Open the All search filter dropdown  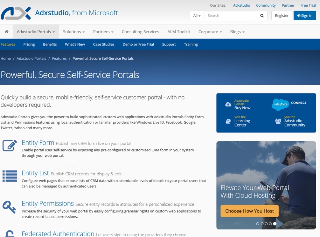point(197,15)
